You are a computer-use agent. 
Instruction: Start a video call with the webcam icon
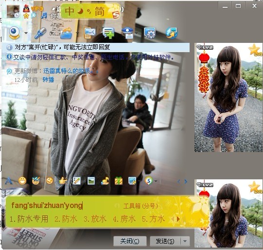14,33
